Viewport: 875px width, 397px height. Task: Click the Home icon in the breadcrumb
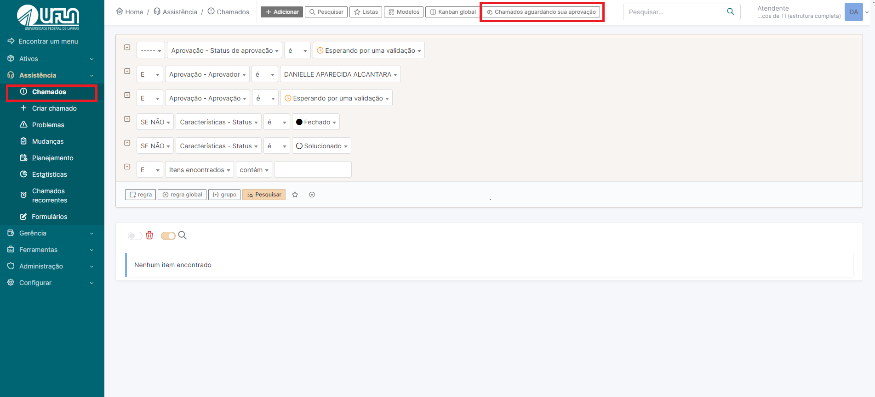point(120,11)
